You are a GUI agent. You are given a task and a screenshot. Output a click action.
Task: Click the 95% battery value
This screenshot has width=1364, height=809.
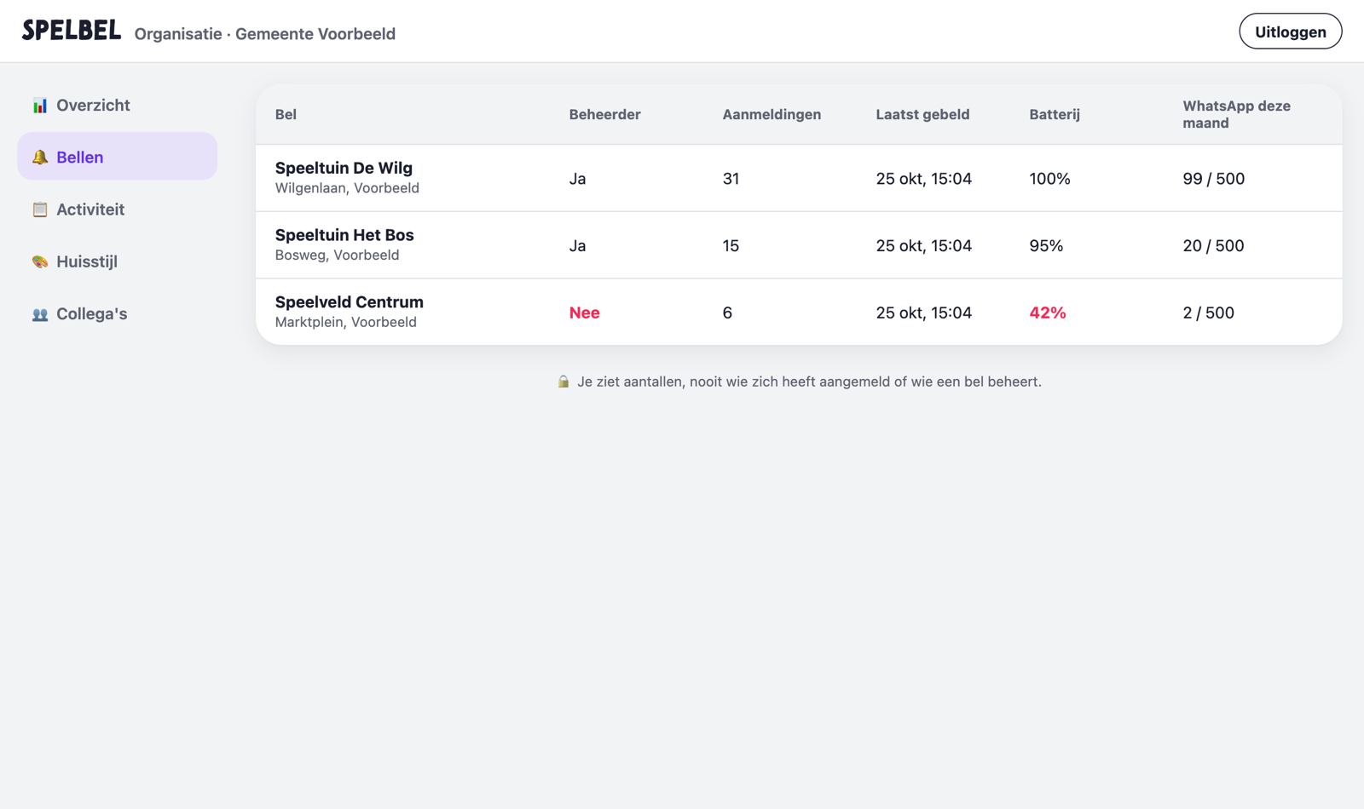point(1046,246)
